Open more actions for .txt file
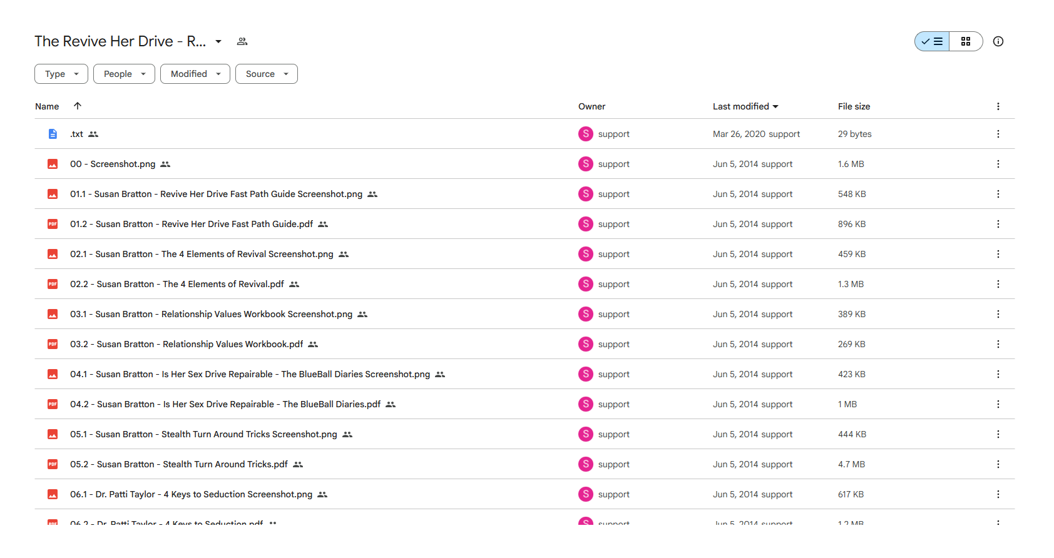This screenshot has height=558, width=1054. [998, 134]
